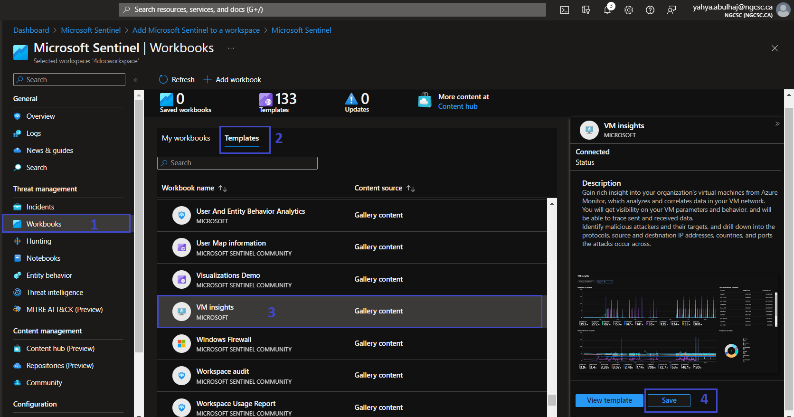Save the VM insights template
Image resolution: width=794 pixels, height=417 pixels.
669,400
